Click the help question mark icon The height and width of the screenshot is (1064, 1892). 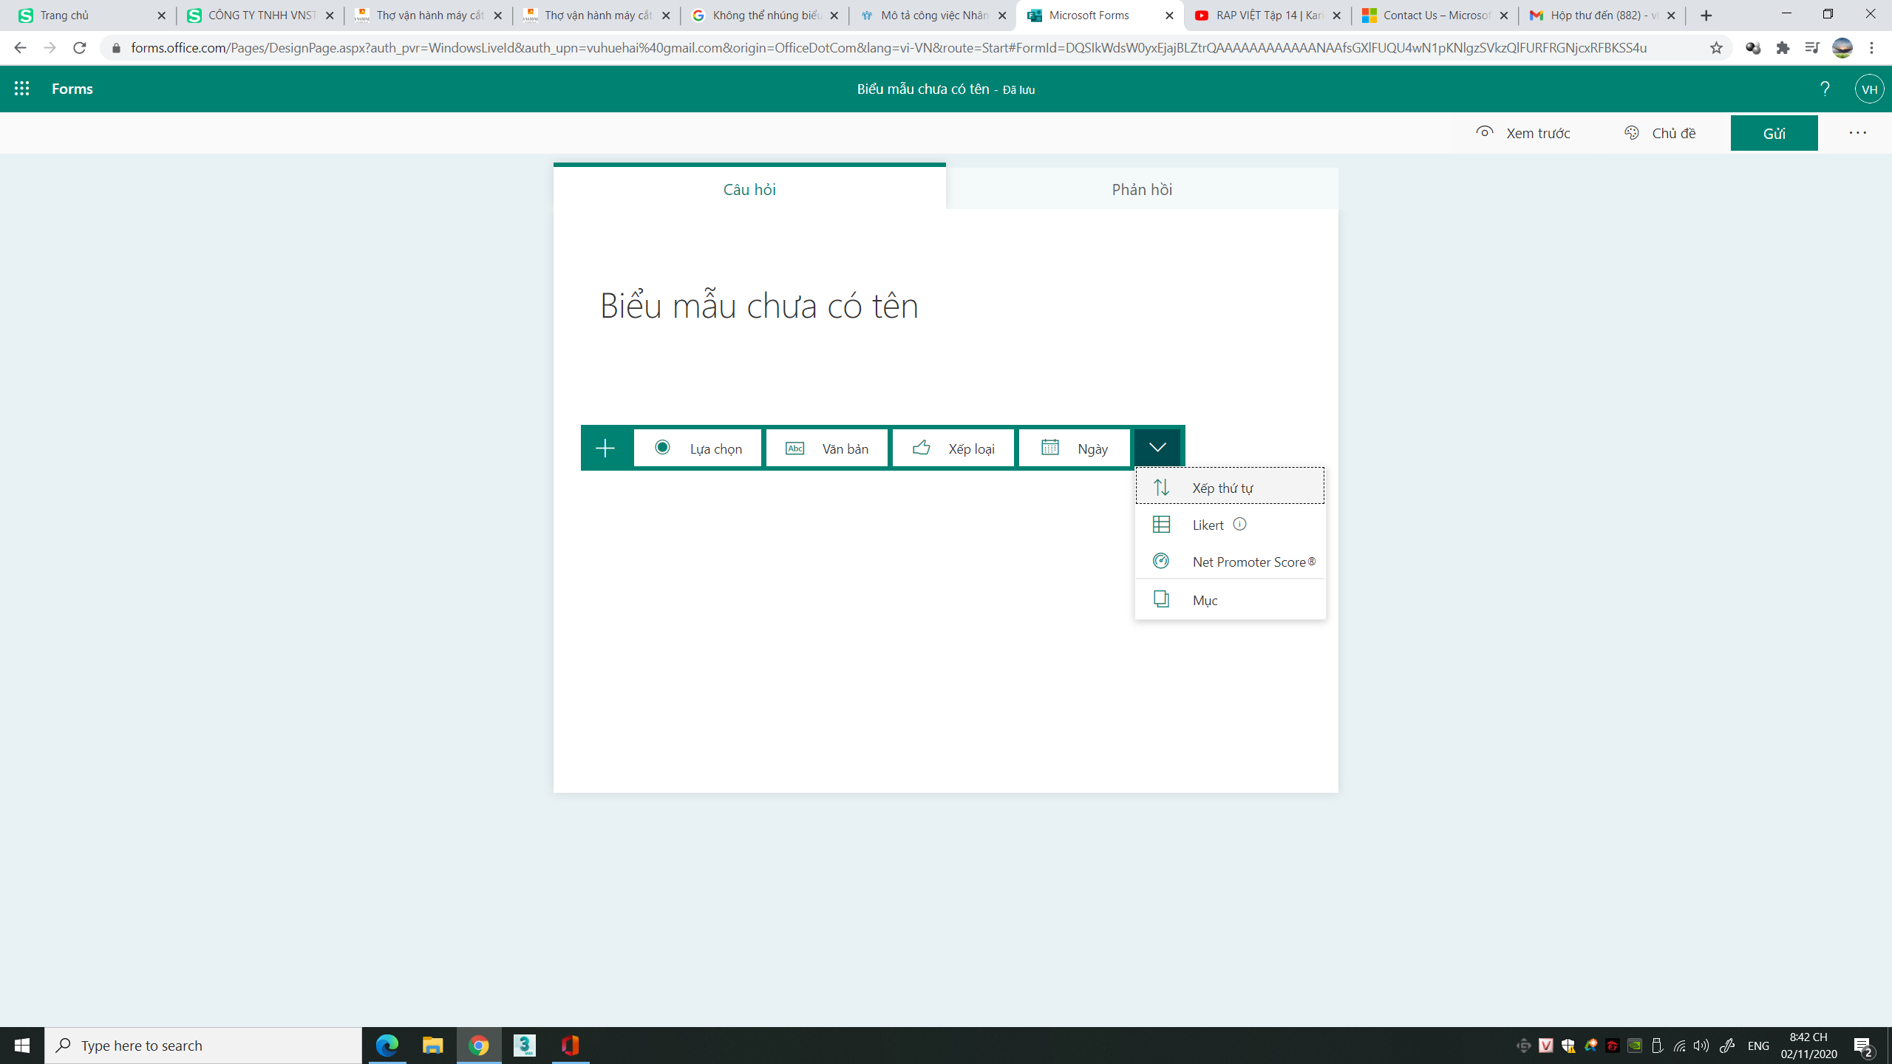tap(1825, 89)
